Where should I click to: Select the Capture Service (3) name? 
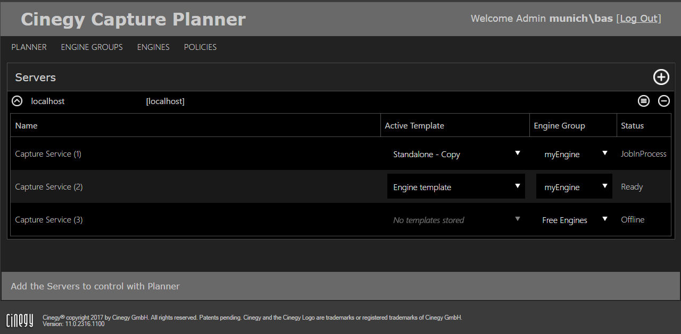tap(49, 220)
